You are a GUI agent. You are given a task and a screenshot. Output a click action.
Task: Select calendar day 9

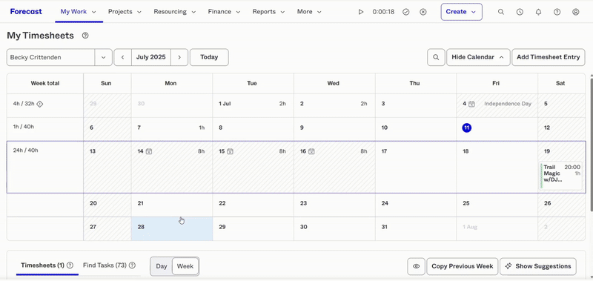(334, 129)
